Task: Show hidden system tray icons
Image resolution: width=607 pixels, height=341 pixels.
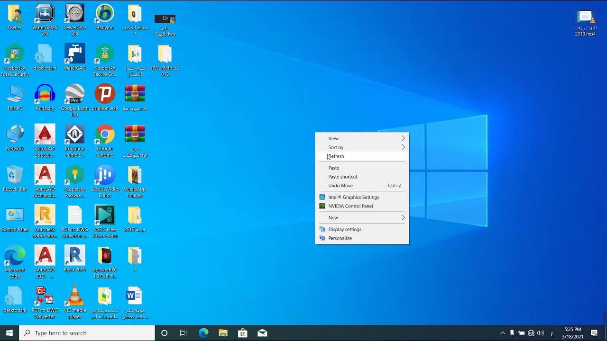Action: tap(503, 333)
